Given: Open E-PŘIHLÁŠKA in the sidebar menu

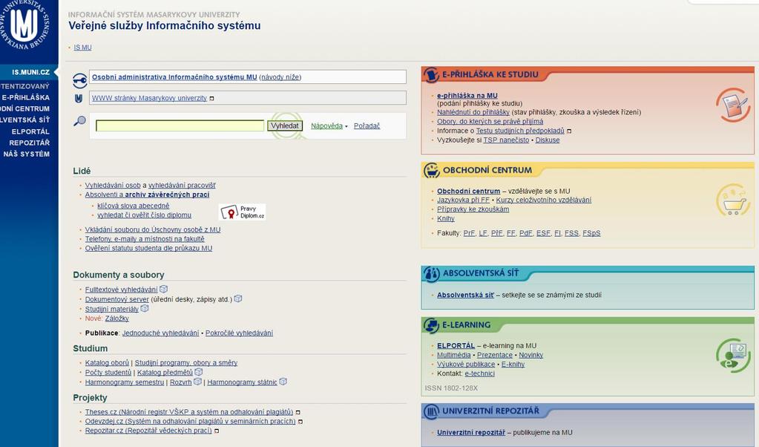Looking at the screenshot, I should pos(25,97).
